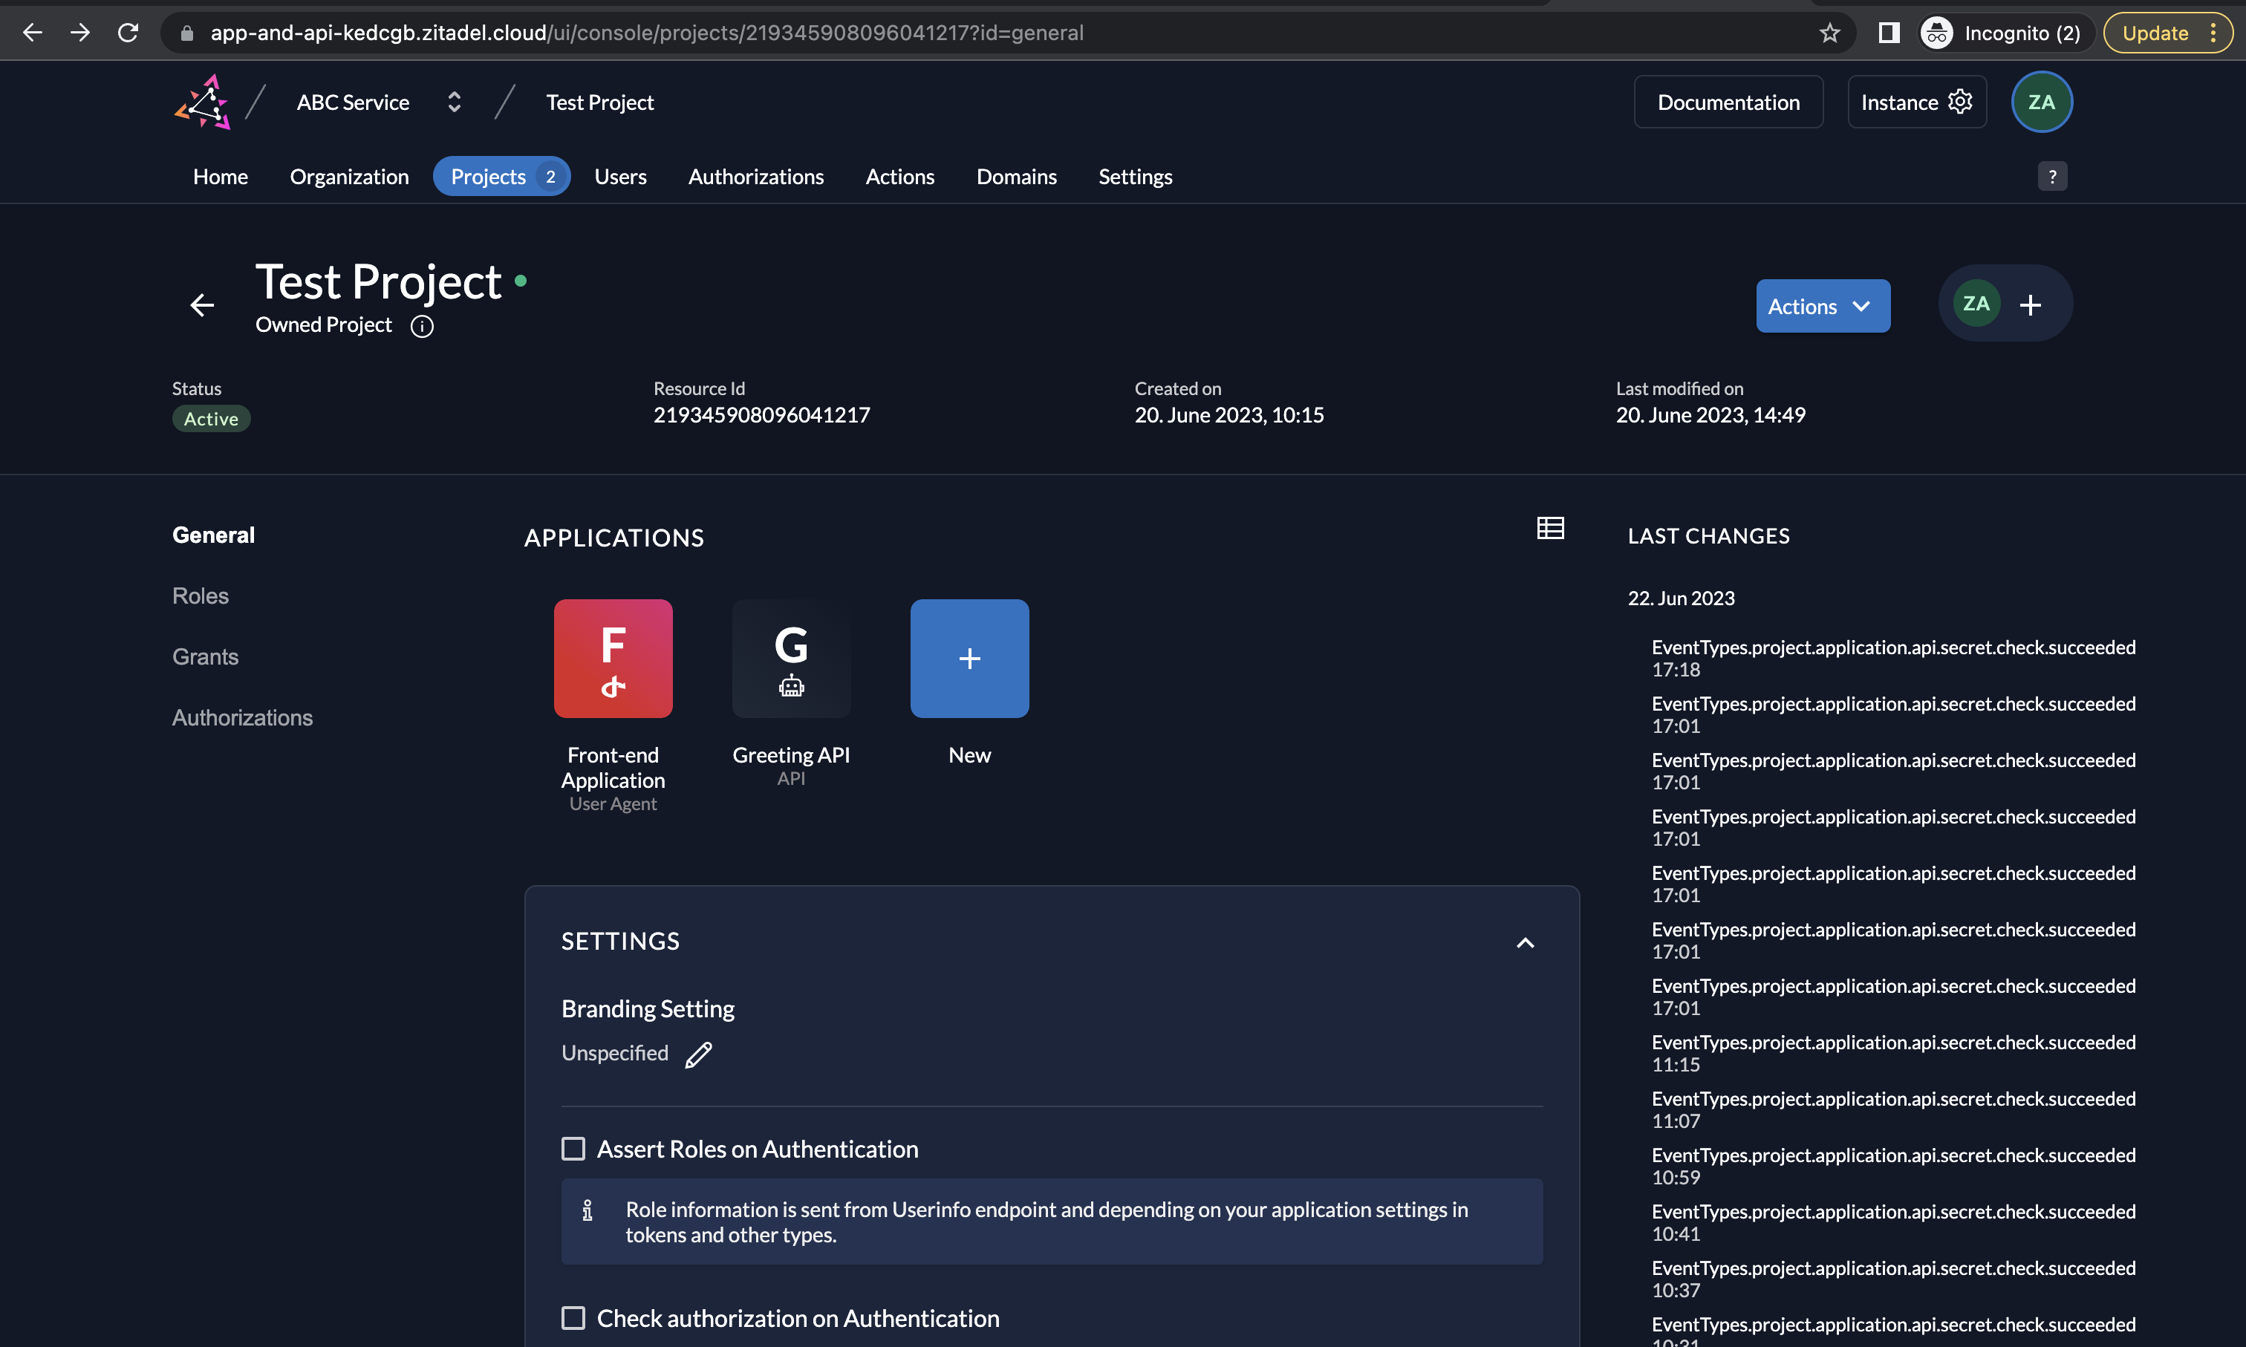Viewport: 2246px width, 1347px height.
Task: Open the Instance settings button
Action: pos(1915,102)
